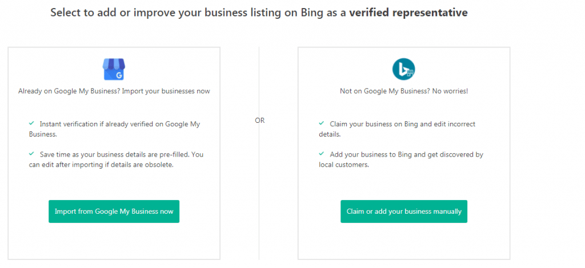Select the bold verified representative text
Screen dimensions: 585x268
(408, 13)
